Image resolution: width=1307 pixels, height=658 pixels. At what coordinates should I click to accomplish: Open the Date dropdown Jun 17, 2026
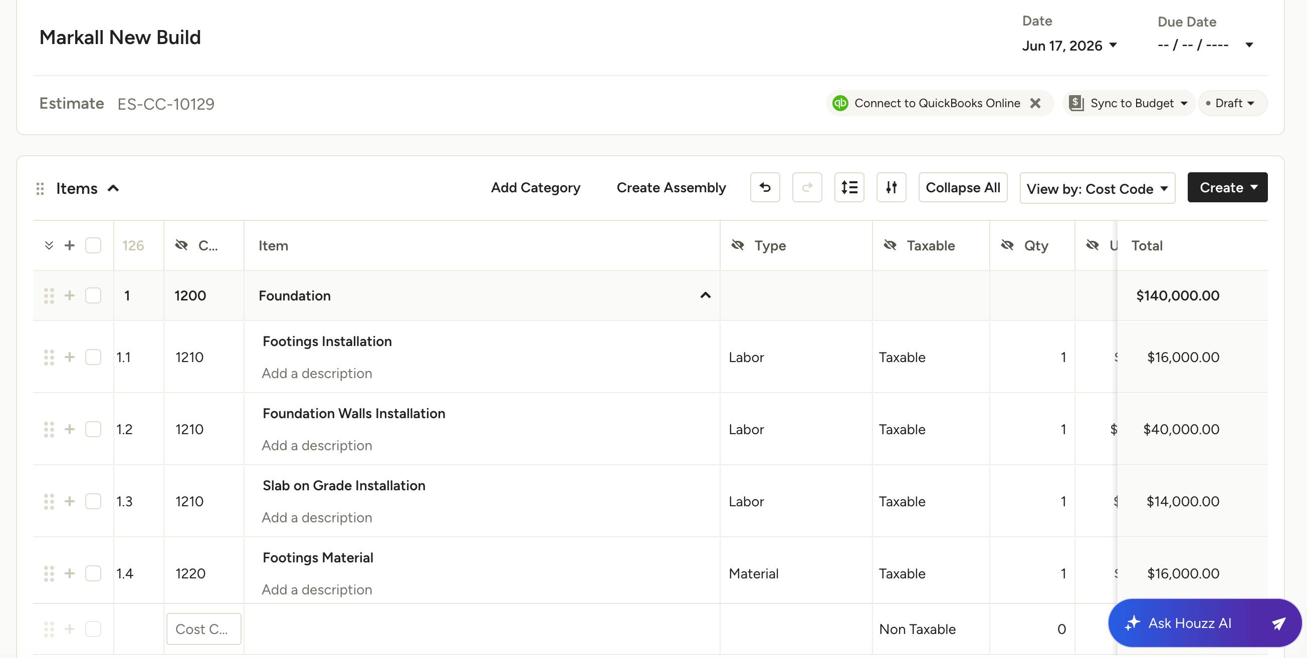point(1069,46)
